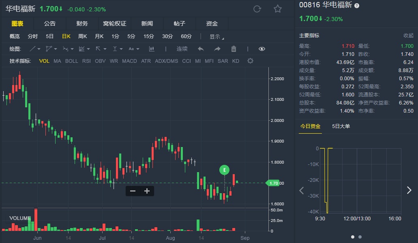Toggle the ADX/DMS indicator

pos(166,61)
